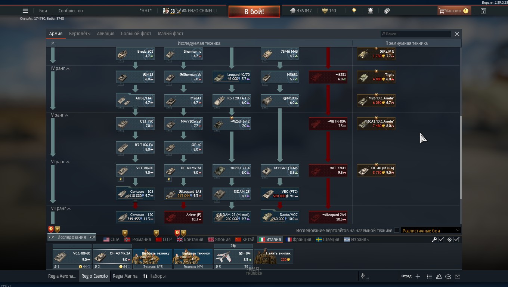Open the research points lightbulb icon
Screen dimensions: 508x287
point(354,11)
